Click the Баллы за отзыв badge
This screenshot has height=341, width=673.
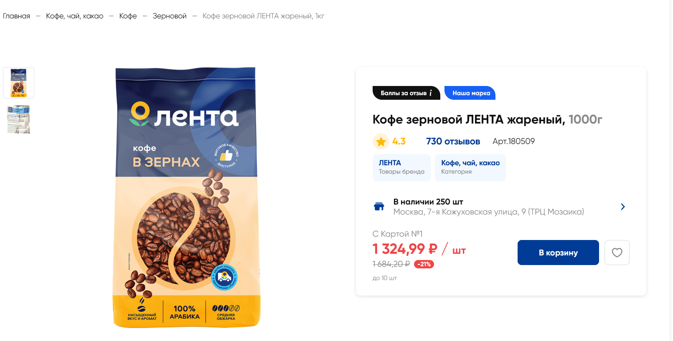(x=406, y=93)
